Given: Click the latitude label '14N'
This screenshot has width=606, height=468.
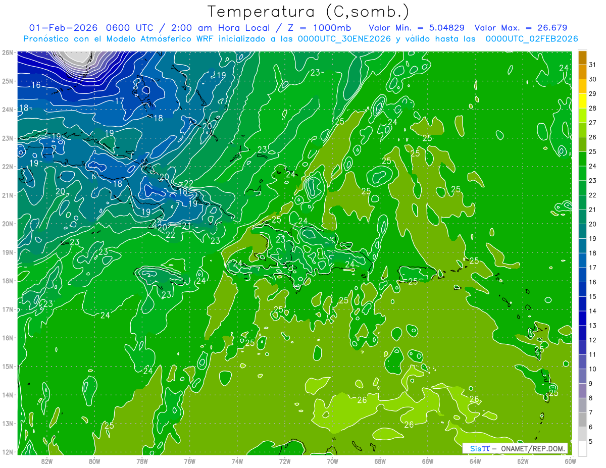Looking at the screenshot, I should 7,395.
